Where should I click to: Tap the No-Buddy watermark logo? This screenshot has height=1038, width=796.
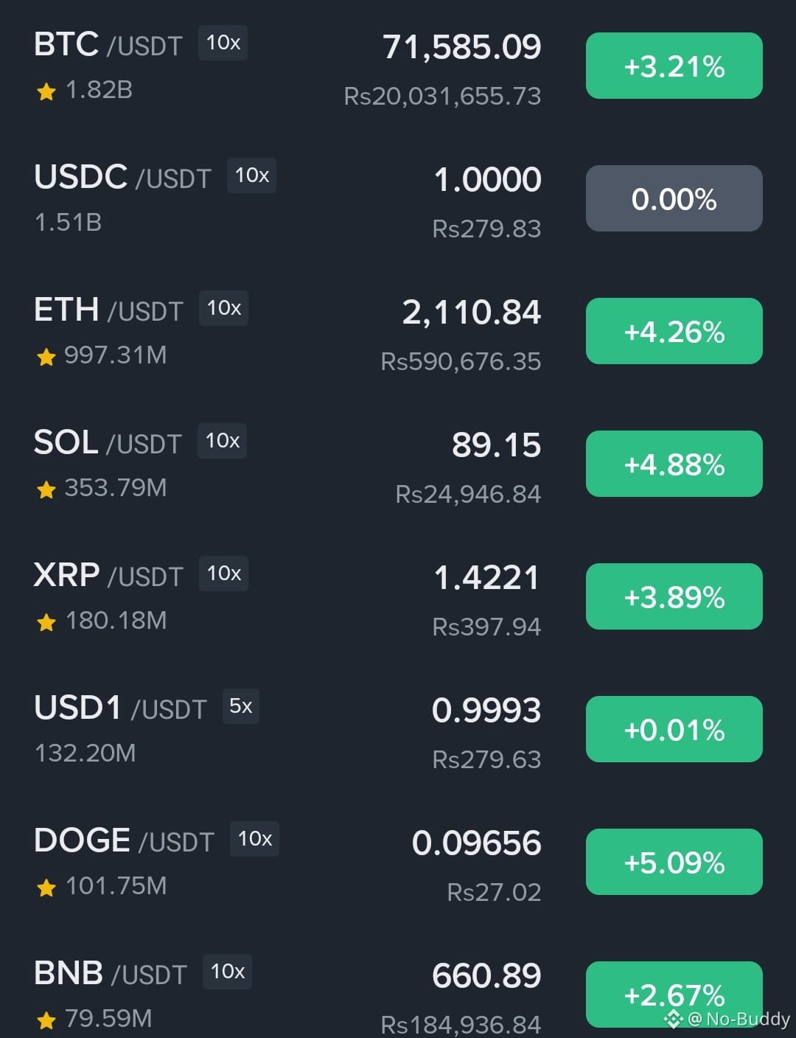(x=673, y=1020)
